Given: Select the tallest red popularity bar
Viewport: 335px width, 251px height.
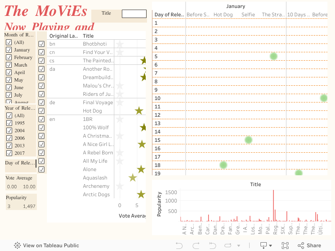Looking at the screenshot, I should [273, 205].
